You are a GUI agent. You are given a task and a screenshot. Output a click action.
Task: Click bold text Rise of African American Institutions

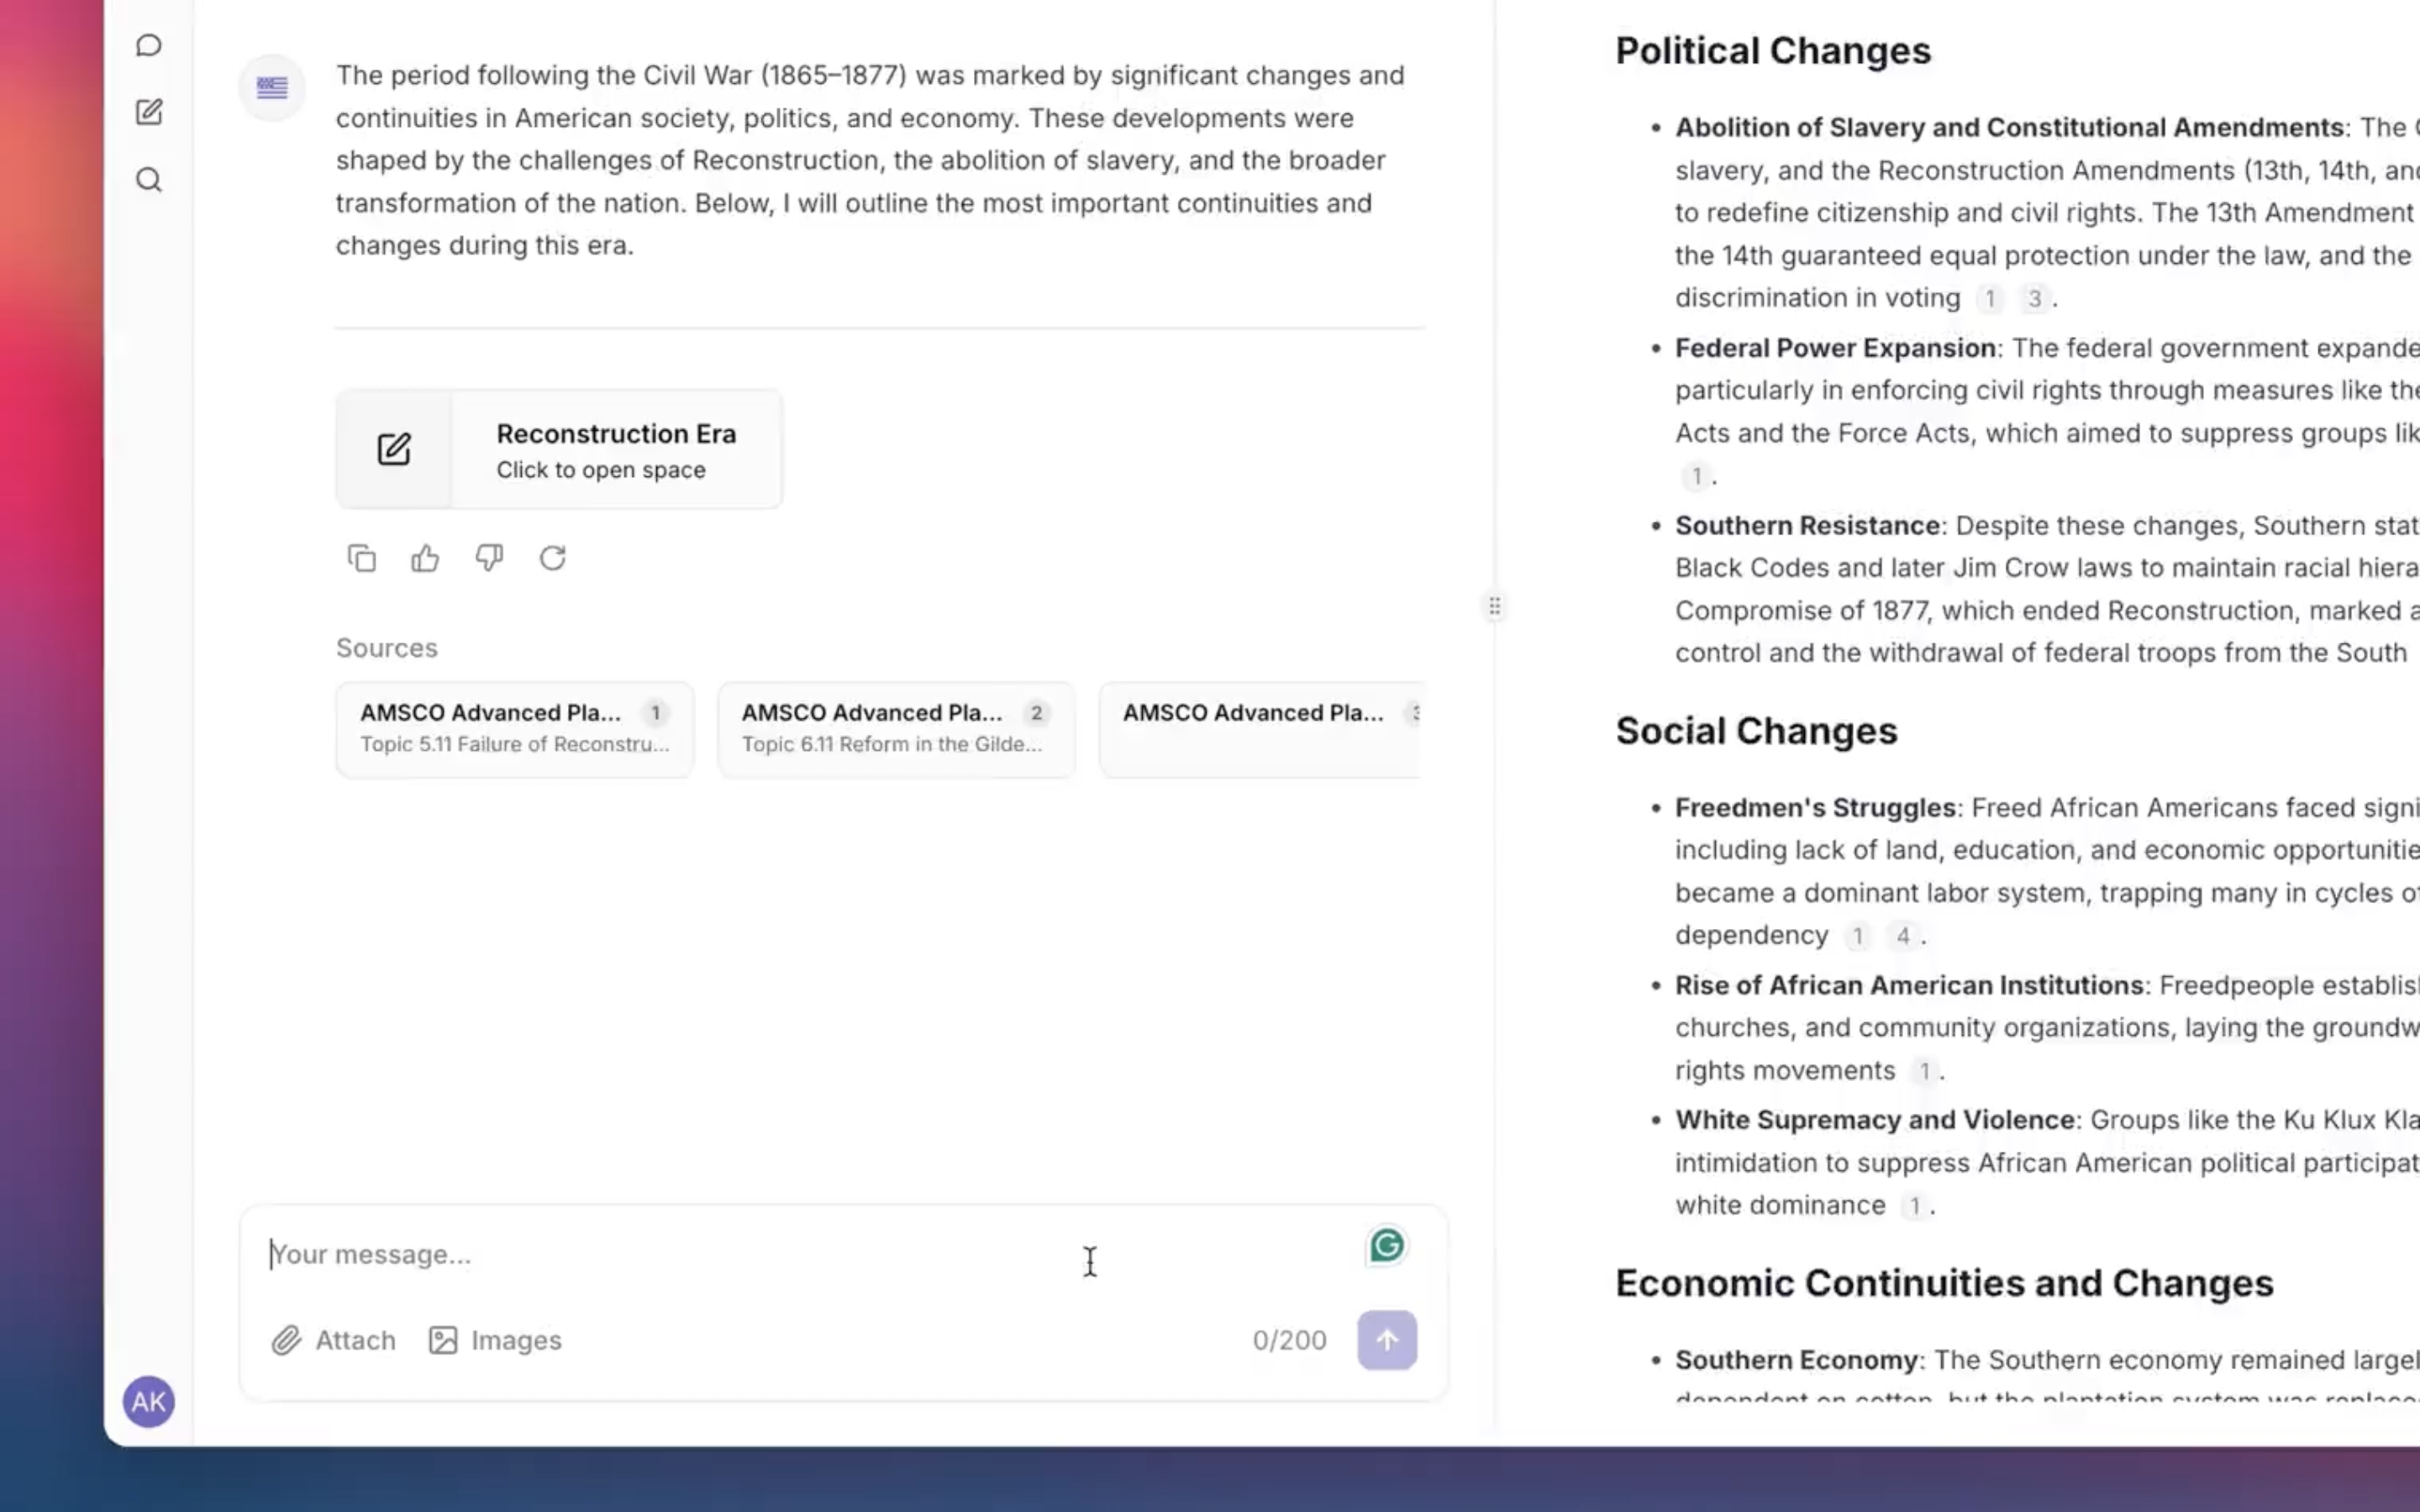(1909, 985)
